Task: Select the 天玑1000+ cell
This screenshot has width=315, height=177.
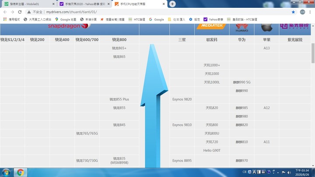Action: (x=212, y=65)
